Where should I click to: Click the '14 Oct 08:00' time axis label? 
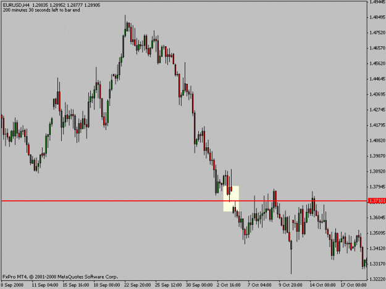322,285
